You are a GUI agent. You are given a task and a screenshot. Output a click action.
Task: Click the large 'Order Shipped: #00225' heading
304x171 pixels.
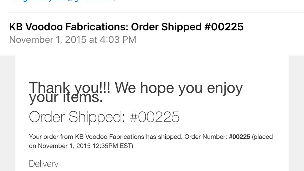[104, 117]
